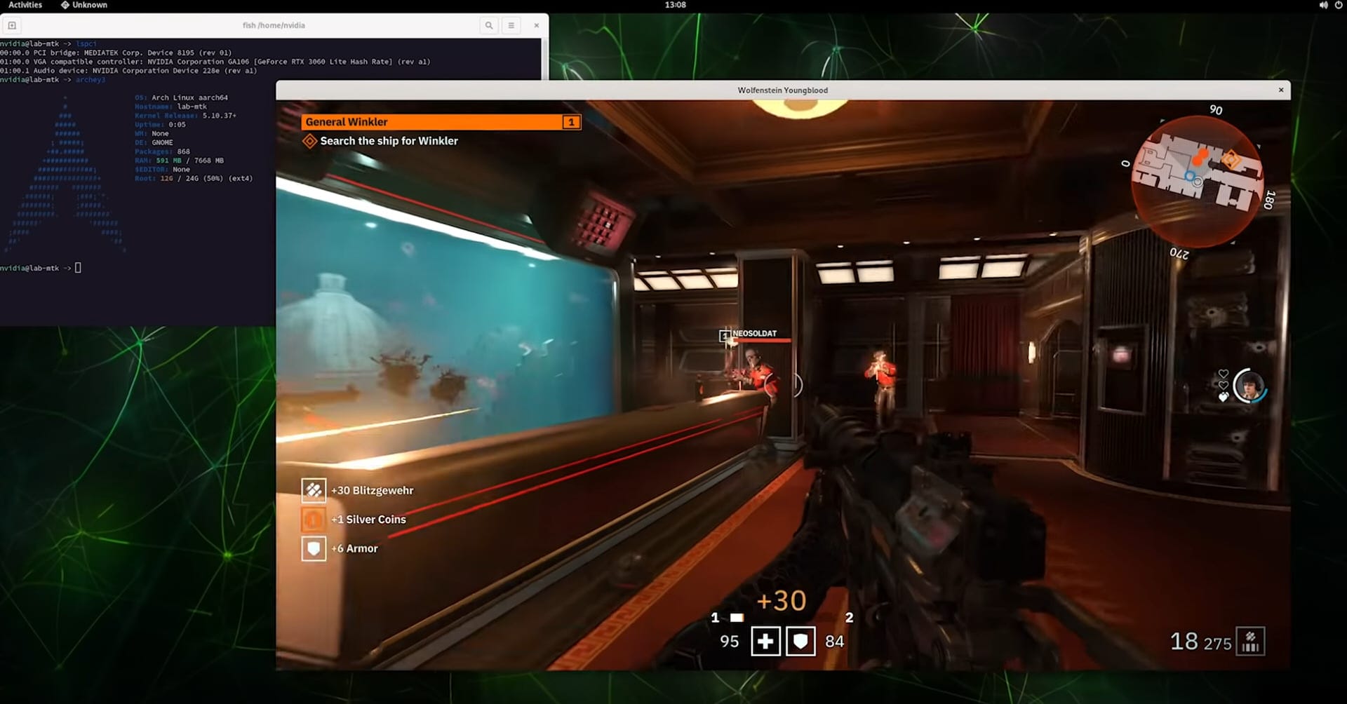Click the armor shield icon in HUD
This screenshot has width=1347, height=704.
[x=800, y=642]
